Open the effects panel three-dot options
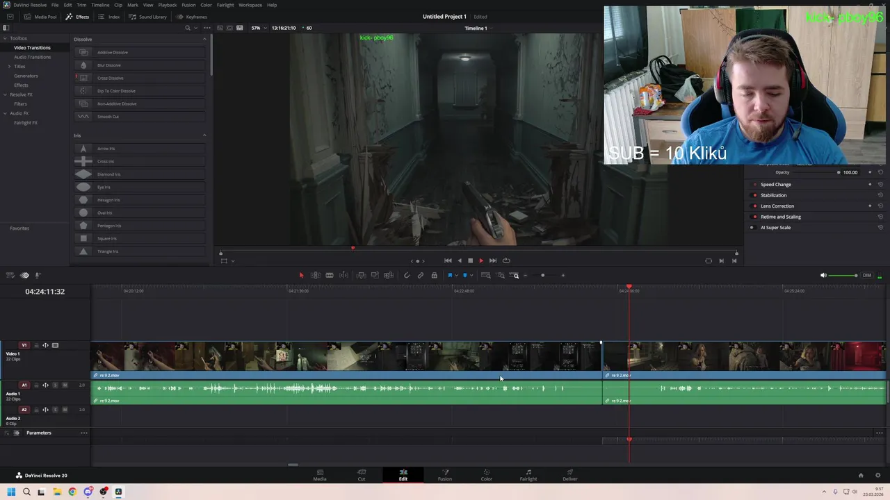Image resolution: width=890 pixels, height=500 pixels. (206, 28)
